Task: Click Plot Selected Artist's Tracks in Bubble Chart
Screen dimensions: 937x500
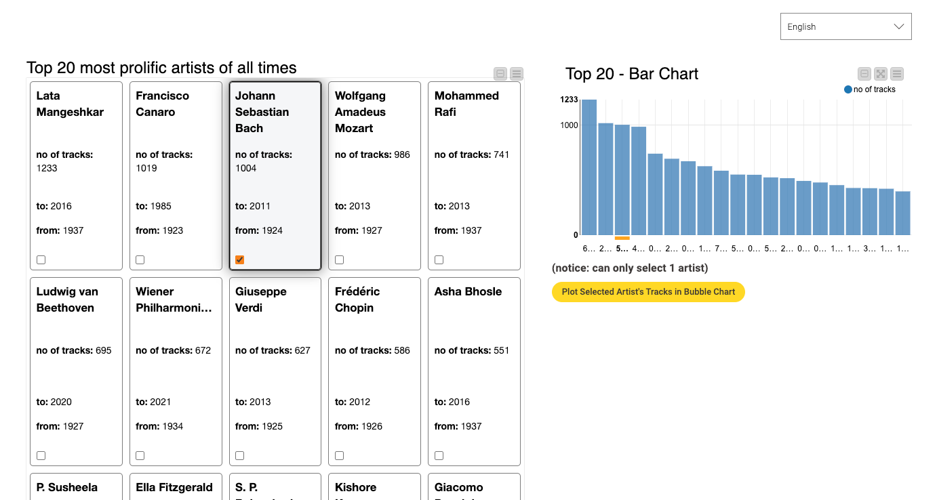Action: tap(648, 292)
